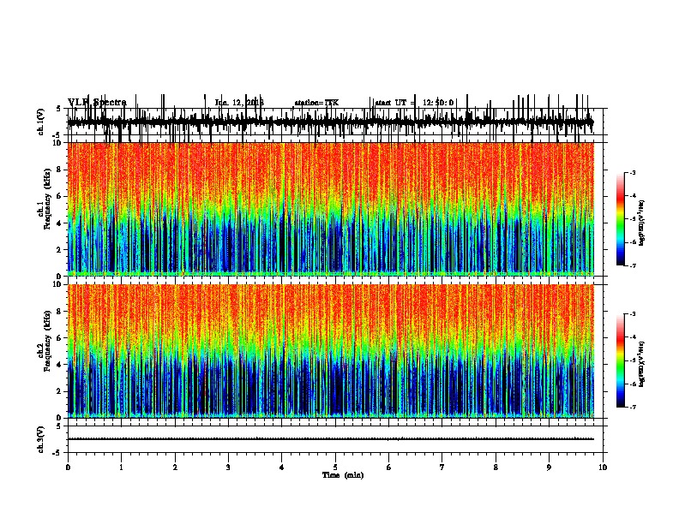Screen dimensions: 679x524
Task: Click the '-3' label on ch.2 color scale
Action: click(x=632, y=314)
